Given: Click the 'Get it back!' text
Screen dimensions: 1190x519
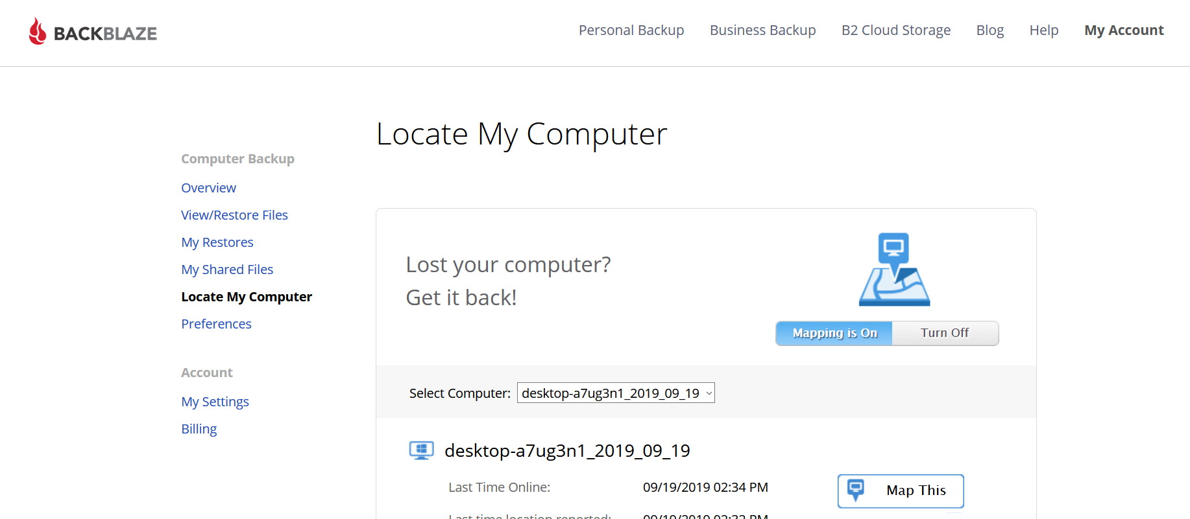Looking at the screenshot, I should [x=461, y=298].
